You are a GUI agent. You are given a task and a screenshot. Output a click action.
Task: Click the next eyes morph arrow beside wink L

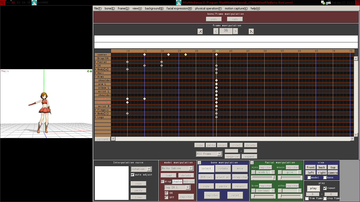pos(273,172)
